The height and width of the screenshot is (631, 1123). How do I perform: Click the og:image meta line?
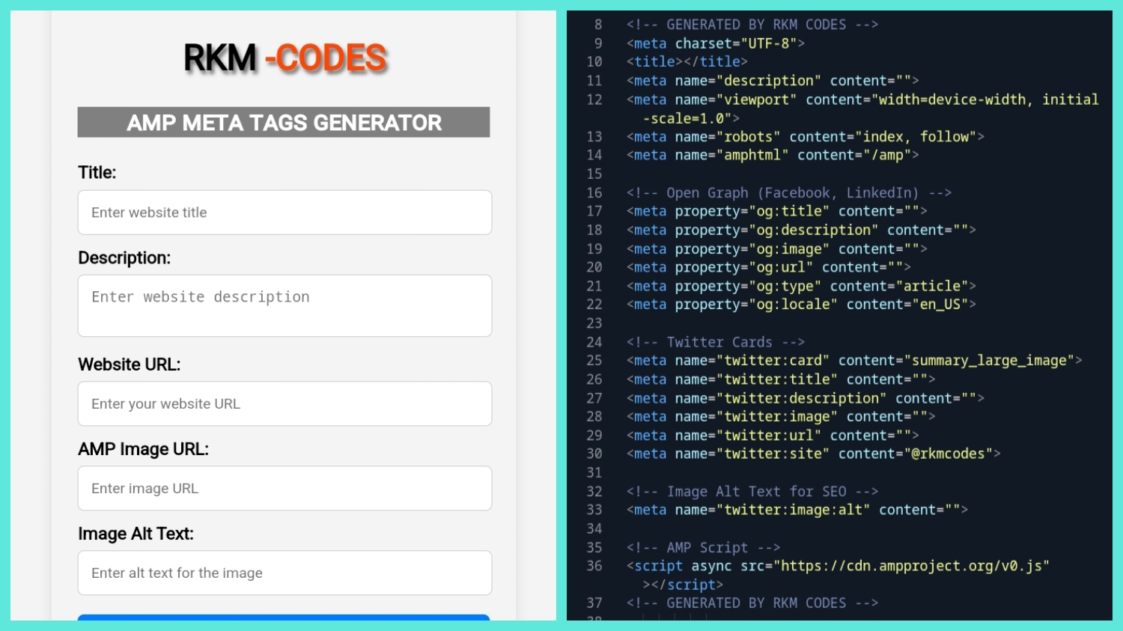point(777,249)
